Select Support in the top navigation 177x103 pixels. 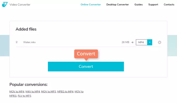(153, 5)
